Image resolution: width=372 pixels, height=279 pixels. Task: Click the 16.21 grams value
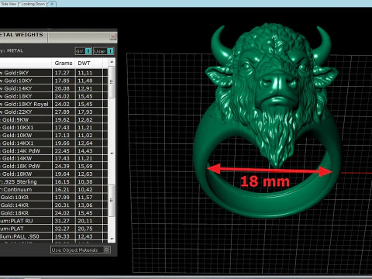click(x=62, y=189)
